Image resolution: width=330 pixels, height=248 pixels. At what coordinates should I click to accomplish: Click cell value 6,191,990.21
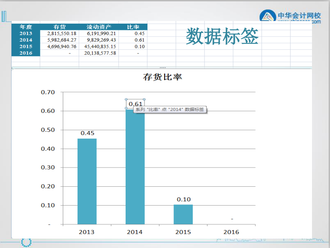tap(101, 33)
